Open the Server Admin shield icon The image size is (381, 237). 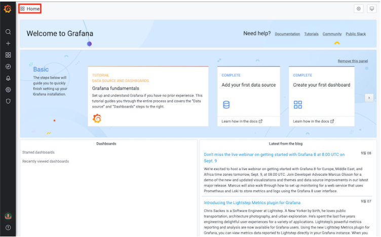[x=8, y=101]
